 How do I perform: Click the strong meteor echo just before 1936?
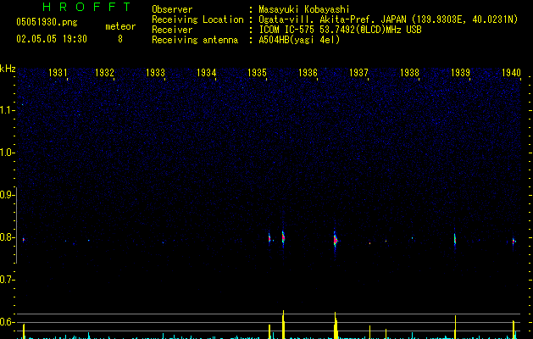tap(283, 237)
